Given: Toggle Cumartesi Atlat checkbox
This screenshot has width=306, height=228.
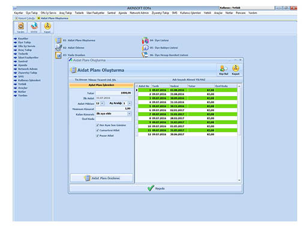Looking at the screenshot, I should [97, 130].
